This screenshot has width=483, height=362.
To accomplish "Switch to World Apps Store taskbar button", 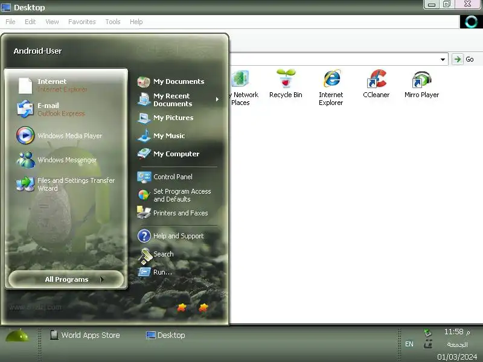I will [85, 335].
